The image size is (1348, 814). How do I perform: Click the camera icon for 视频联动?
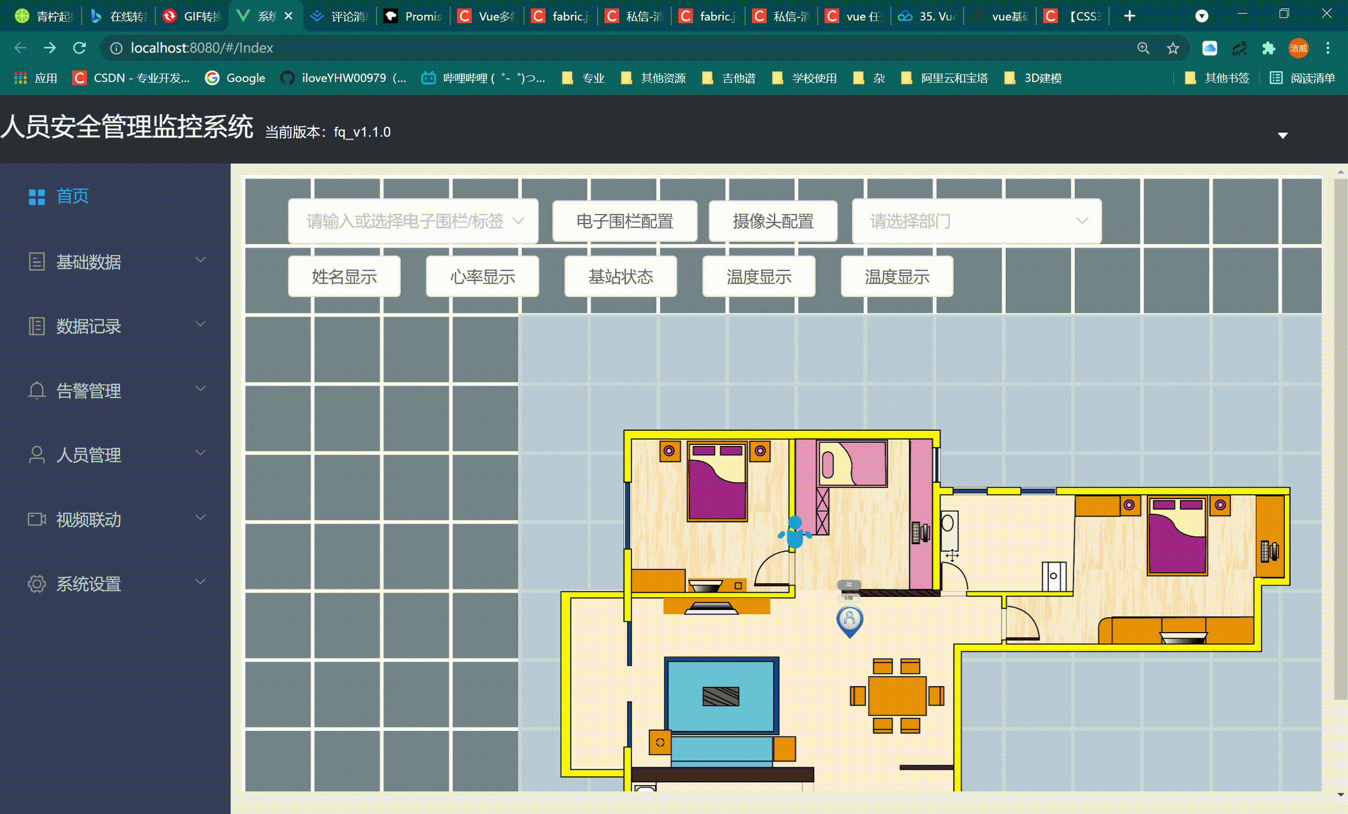tap(37, 519)
